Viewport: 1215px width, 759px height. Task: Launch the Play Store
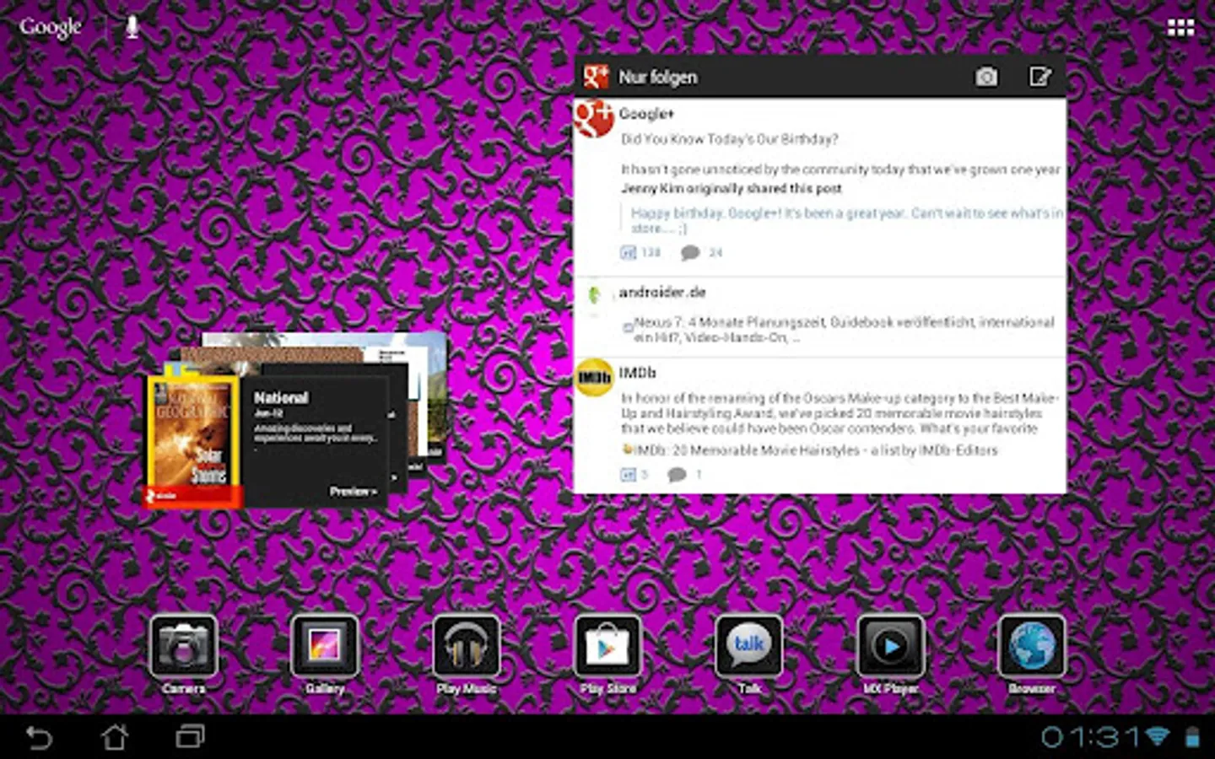tap(607, 654)
